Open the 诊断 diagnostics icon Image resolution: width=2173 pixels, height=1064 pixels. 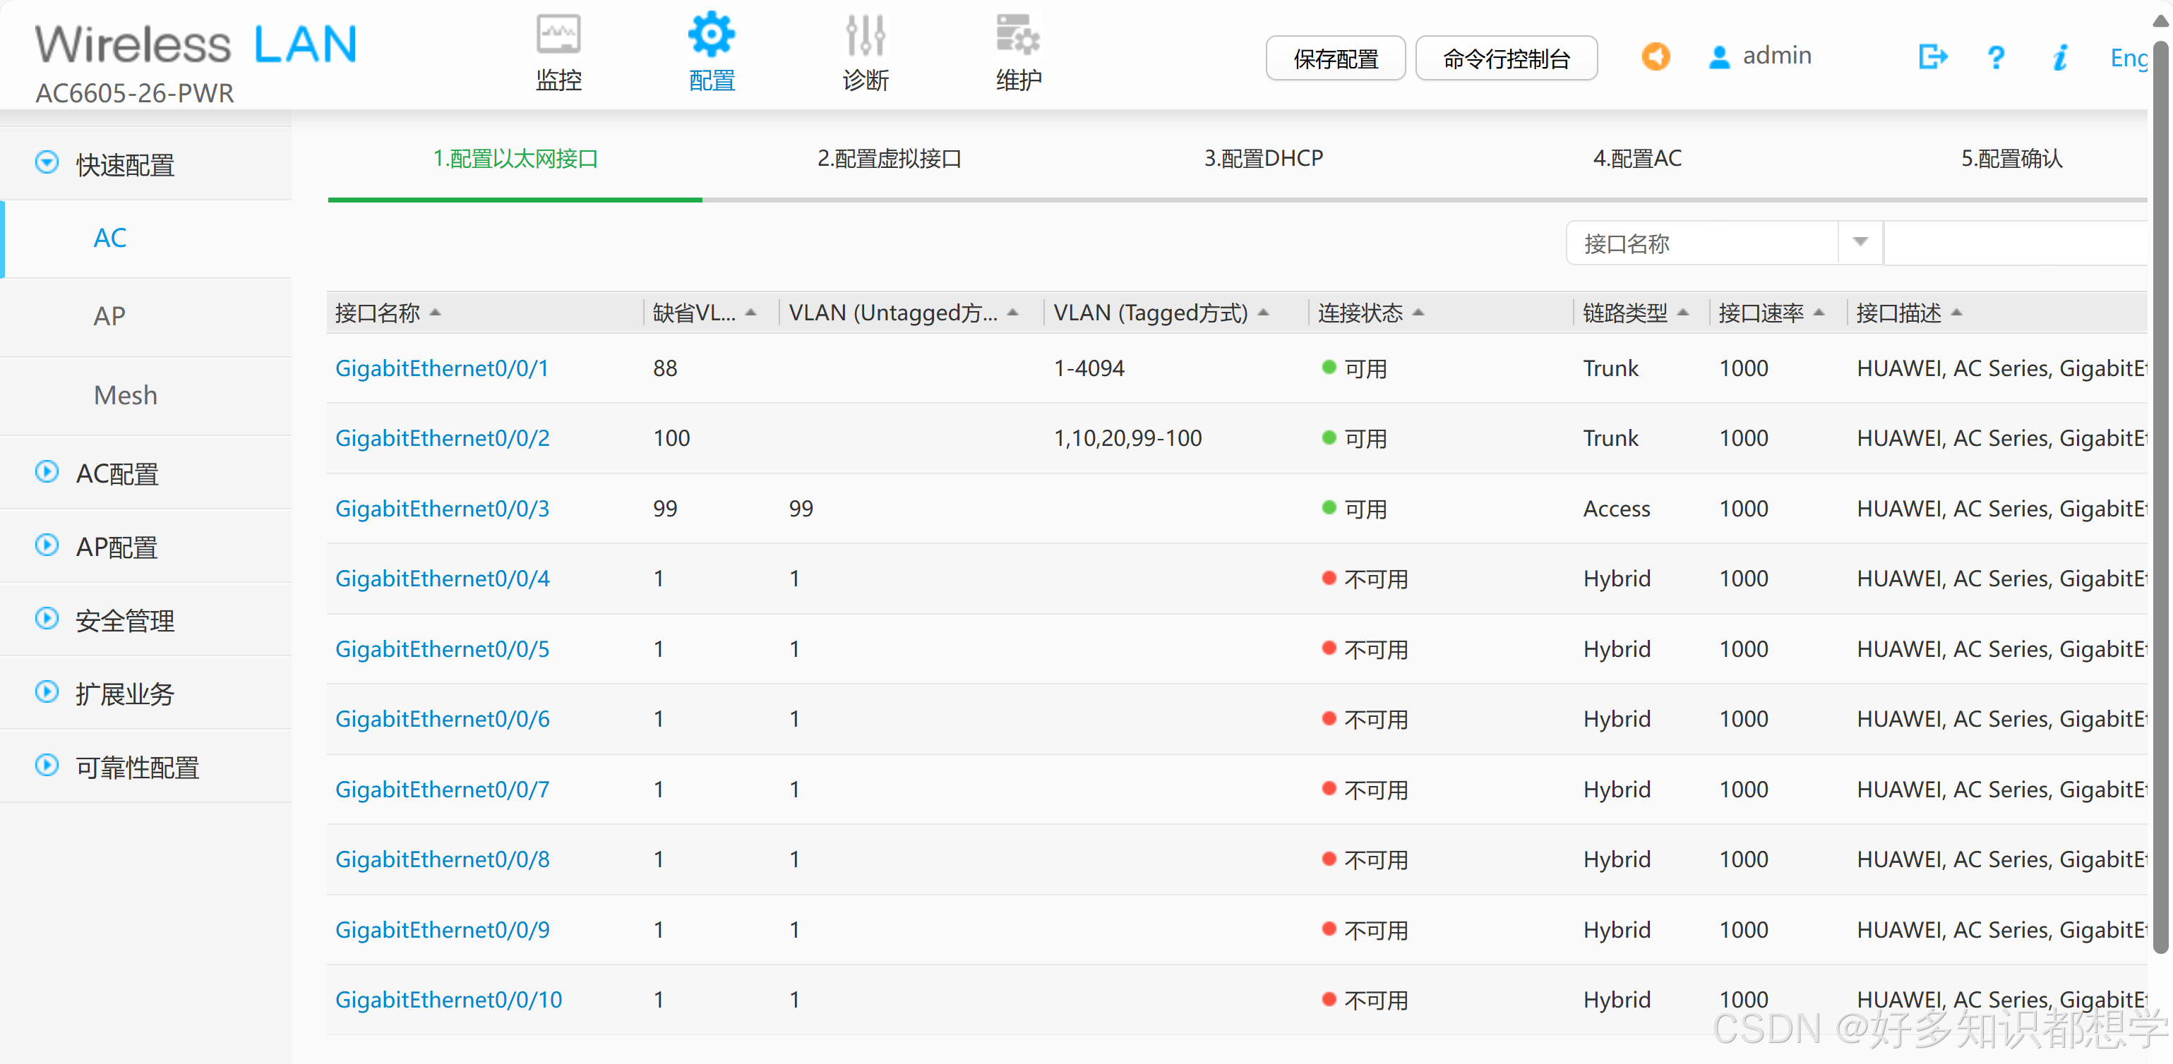tap(865, 36)
